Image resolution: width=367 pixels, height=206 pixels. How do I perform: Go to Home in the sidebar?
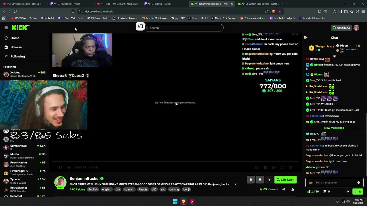(12, 38)
